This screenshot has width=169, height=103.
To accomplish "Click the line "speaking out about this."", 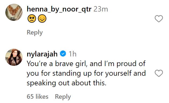I will [x=66, y=83].
